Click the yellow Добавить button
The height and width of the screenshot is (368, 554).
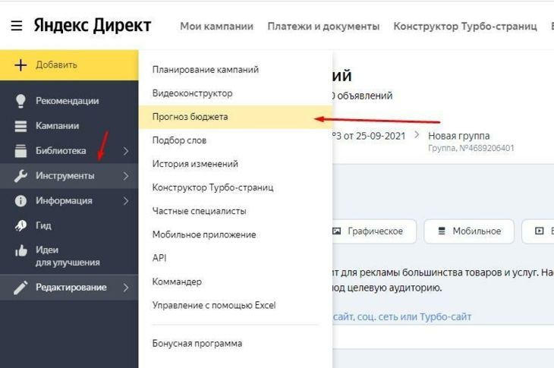[69, 65]
